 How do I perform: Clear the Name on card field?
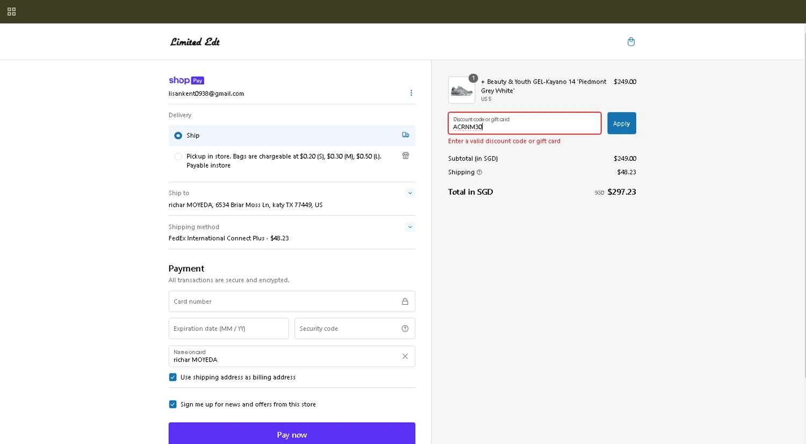click(405, 356)
